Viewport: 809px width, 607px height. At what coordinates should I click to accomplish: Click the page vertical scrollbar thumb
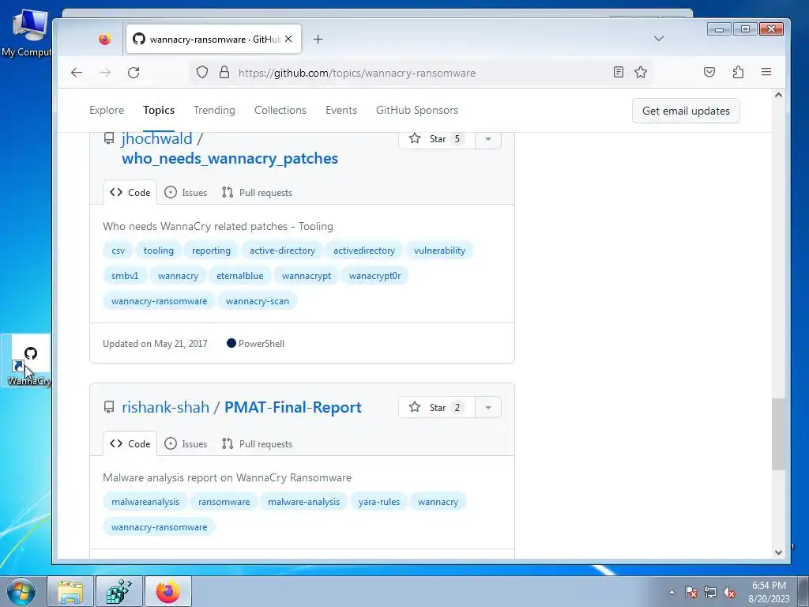click(x=778, y=434)
